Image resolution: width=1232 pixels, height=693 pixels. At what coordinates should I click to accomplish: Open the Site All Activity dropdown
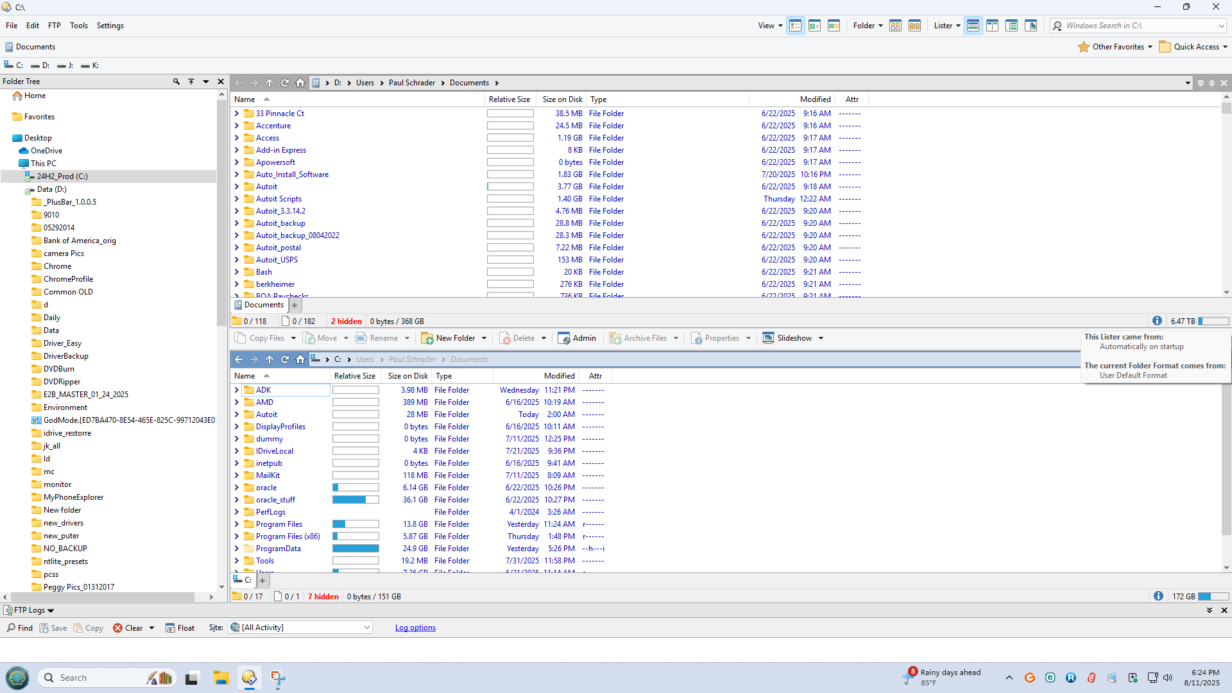pos(301,628)
